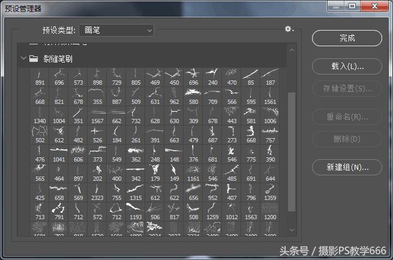The width and height of the screenshot is (393, 260).
Task: Select brush preset 1567
Action: (97, 116)
